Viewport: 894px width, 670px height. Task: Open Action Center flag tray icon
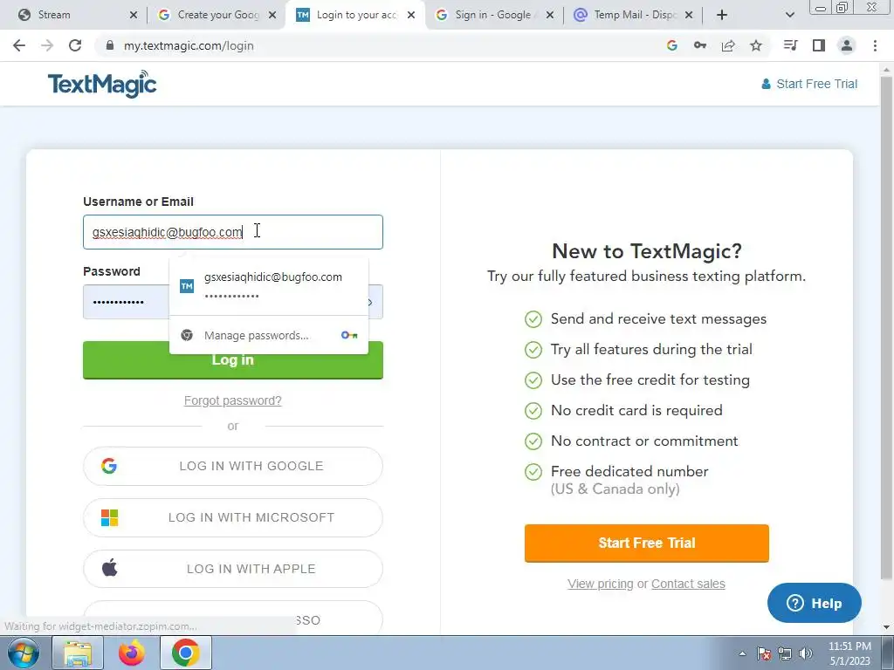[x=764, y=653]
